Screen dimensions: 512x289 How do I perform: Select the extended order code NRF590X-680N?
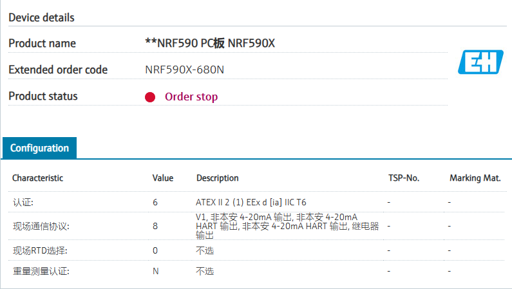pyautogui.click(x=185, y=70)
